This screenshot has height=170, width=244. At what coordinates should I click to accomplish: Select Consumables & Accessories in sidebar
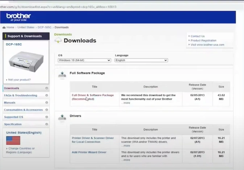(x=23, y=110)
